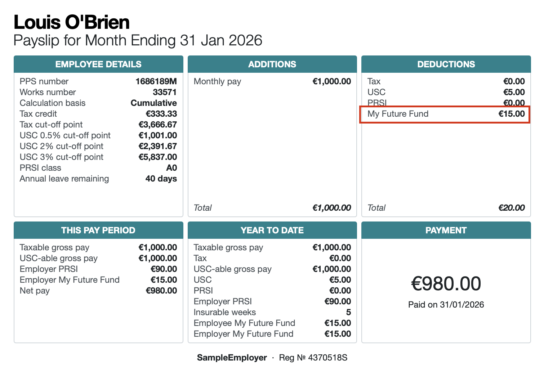Select the Reg № 4370518S text
544x376 pixels.
click(x=313, y=358)
